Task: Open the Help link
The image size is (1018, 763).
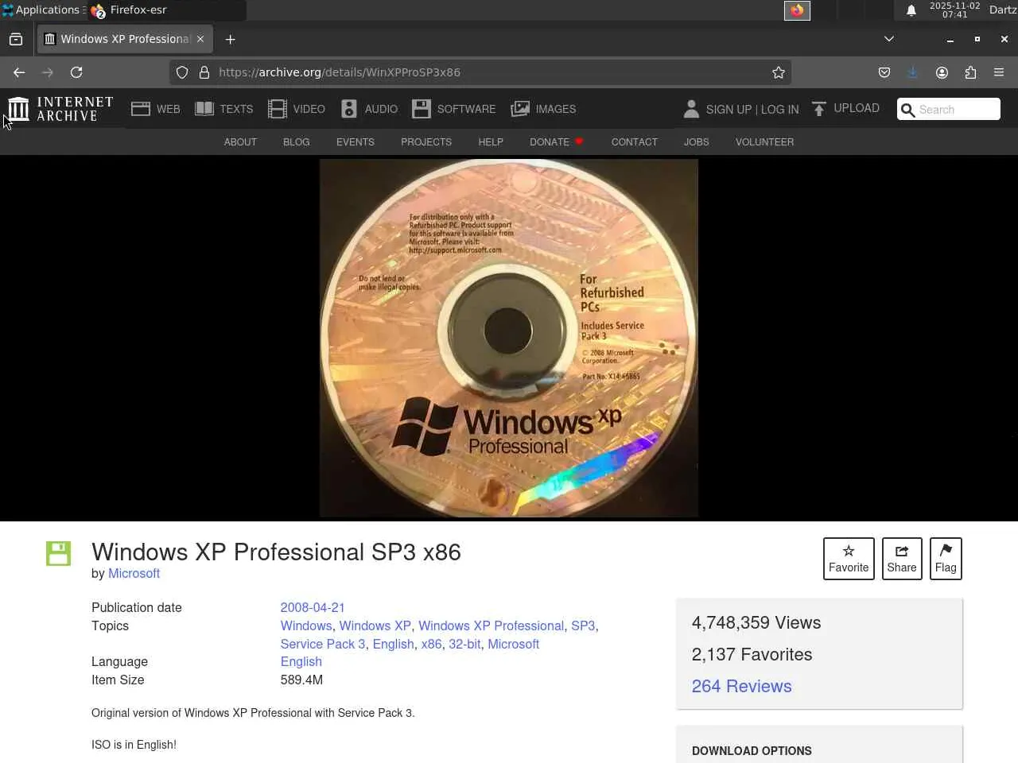Action: point(491,142)
